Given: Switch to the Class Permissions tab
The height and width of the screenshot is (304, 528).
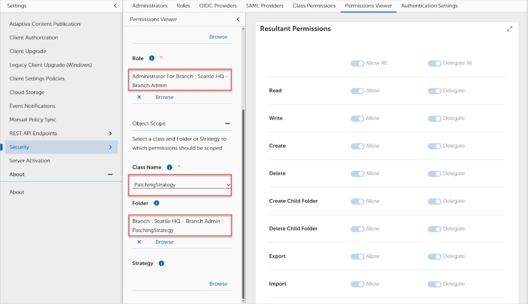Looking at the screenshot, I should 314,6.
